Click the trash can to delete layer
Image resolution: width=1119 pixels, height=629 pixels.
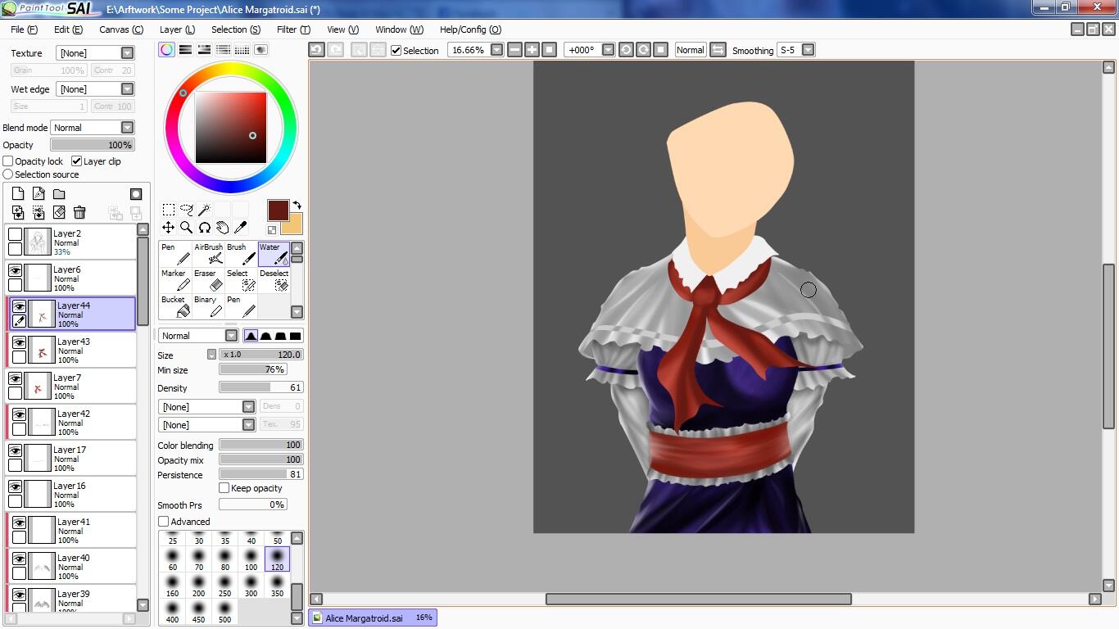(79, 213)
